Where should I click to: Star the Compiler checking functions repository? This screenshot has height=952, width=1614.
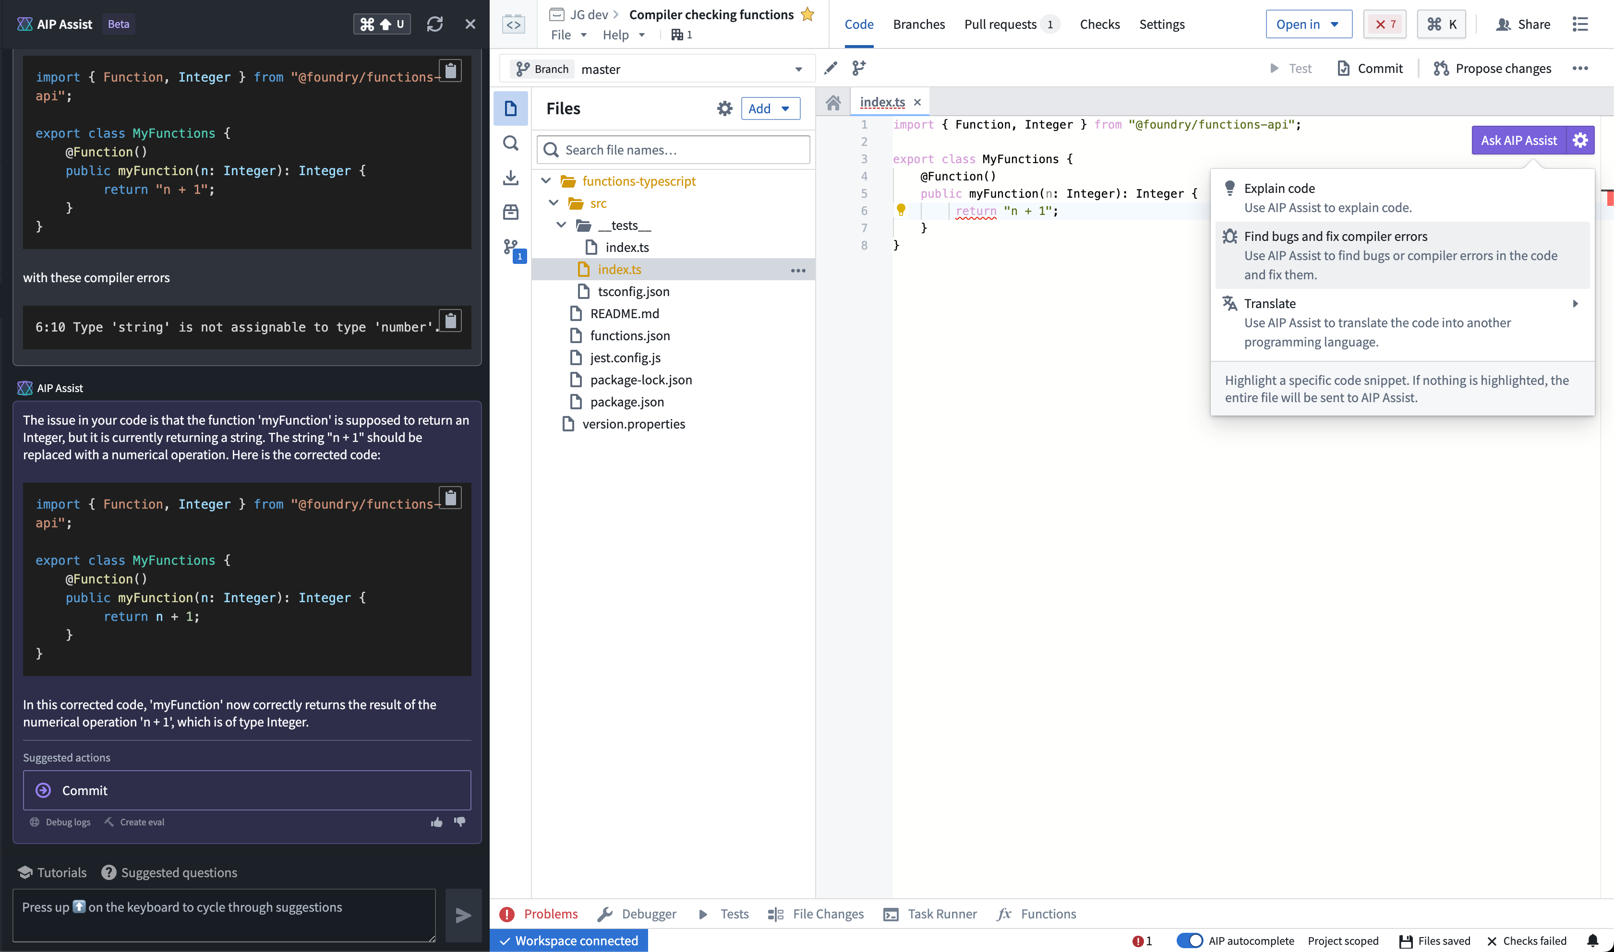coord(807,14)
